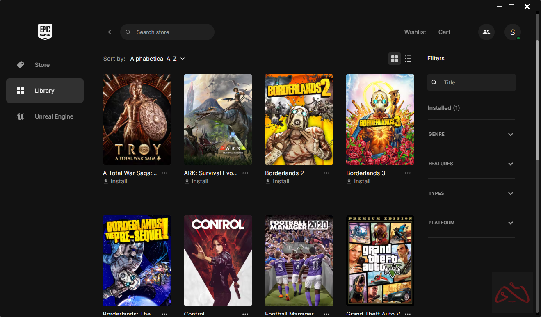Open the account profile avatar
Screen dimensions: 541x317
[x=512, y=32]
